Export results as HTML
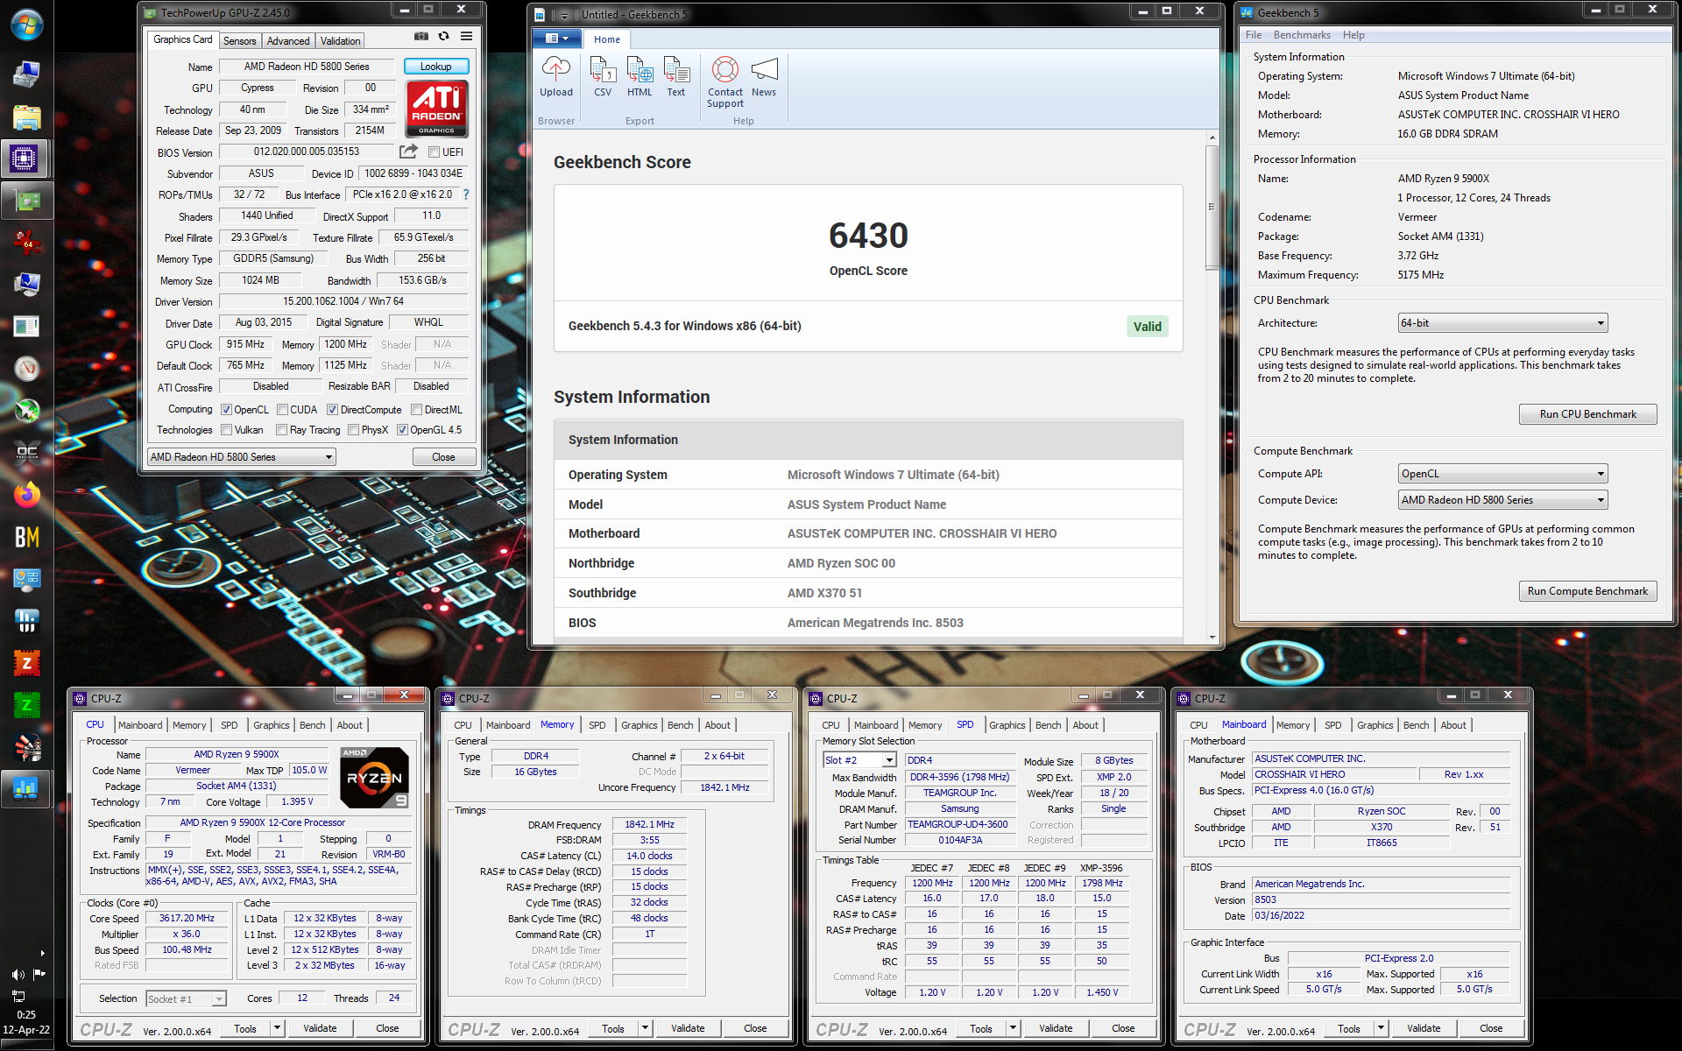This screenshot has height=1051, width=1682. tap(640, 77)
